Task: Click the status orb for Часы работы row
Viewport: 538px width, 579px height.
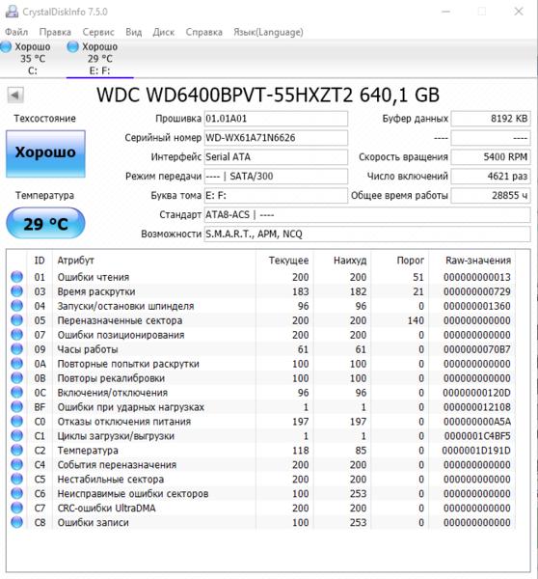Action: click(17, 349)
